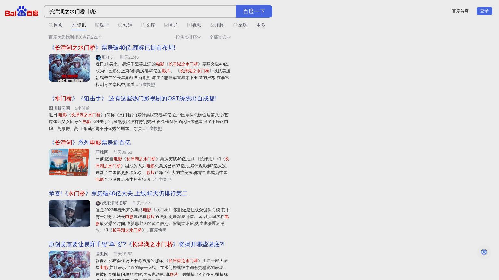Click the 娱乐滚烫君呀 author avatar
The width and height of the screenshot is (499, 280).
tap(98, 203)
